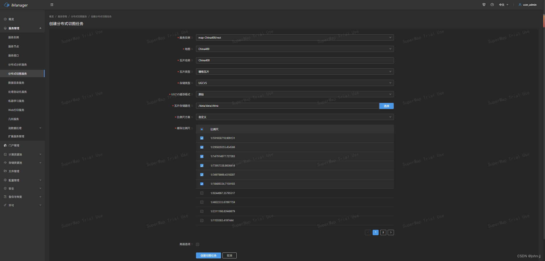Click the 安全 shield icon
This screenshot has width=545, height=261.
pyautogui.click(x=5, y=188)
